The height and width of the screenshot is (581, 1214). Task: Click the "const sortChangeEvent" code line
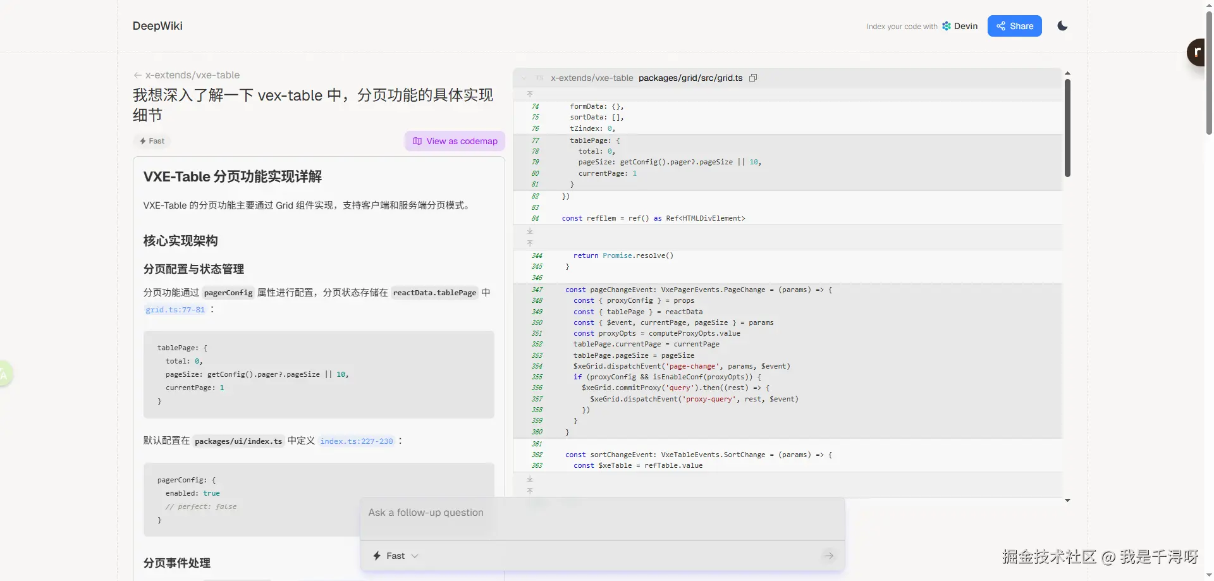pos(699,455)
